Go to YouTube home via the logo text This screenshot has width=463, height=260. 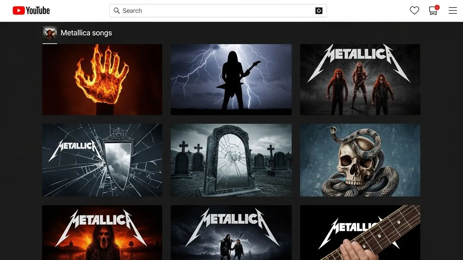click(x=37, y=10)
